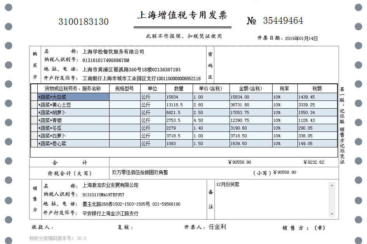Click the seller taxpayer ID field
This screenshot has width=367, height=244.
104,194
